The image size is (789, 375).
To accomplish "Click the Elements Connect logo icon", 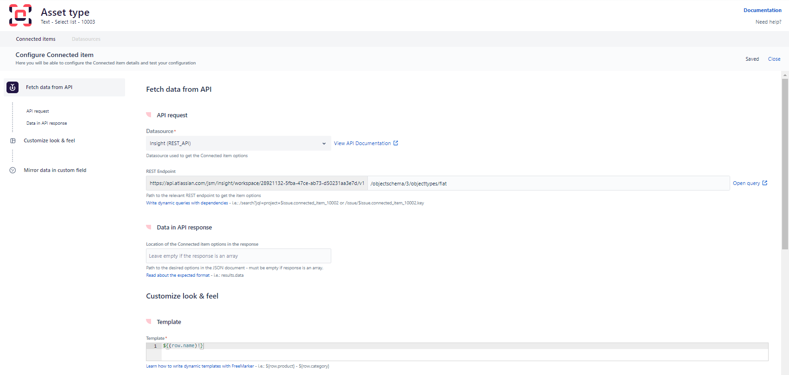I will [20, 15].
